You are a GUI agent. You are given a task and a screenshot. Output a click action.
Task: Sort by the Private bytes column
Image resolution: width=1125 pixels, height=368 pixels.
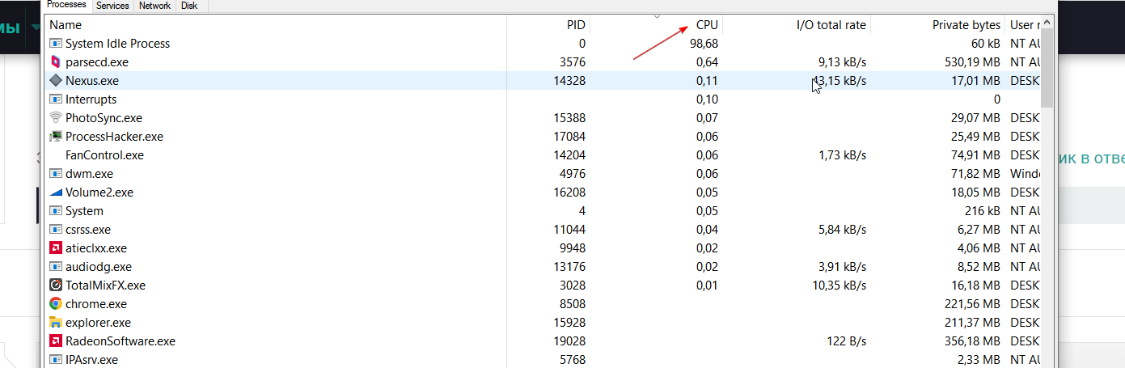pos(966,25)
